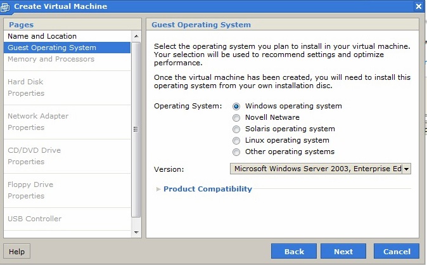Image resolution: width=427 pixels, height=265 pixels.
Task: Click Properties under Hard Disk
Action: tap(26, 93)
